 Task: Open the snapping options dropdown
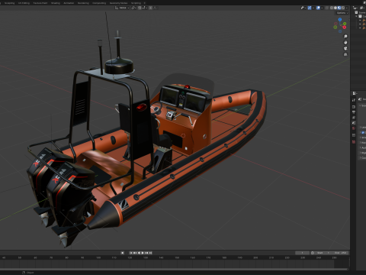(x=145, y=8)
